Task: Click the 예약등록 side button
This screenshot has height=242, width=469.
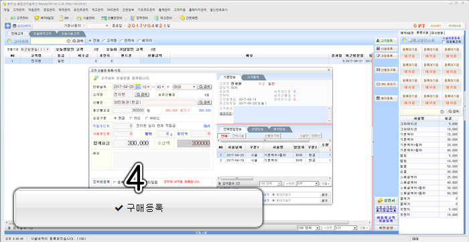Action: click(x=386, y=98)
